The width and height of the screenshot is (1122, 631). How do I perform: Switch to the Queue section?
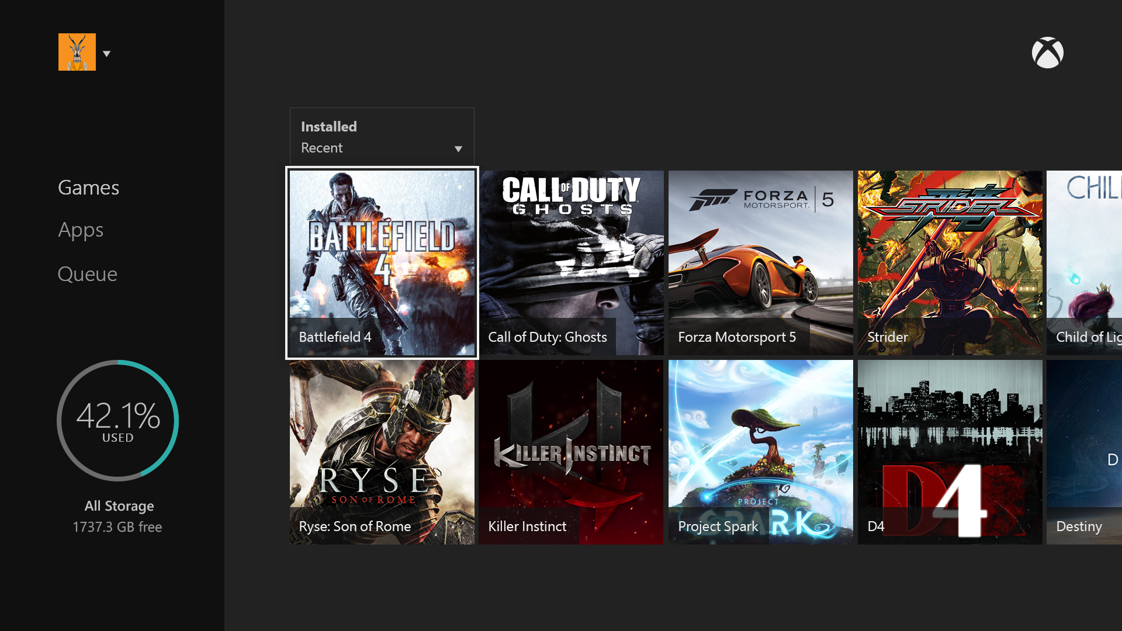[88, 273]
